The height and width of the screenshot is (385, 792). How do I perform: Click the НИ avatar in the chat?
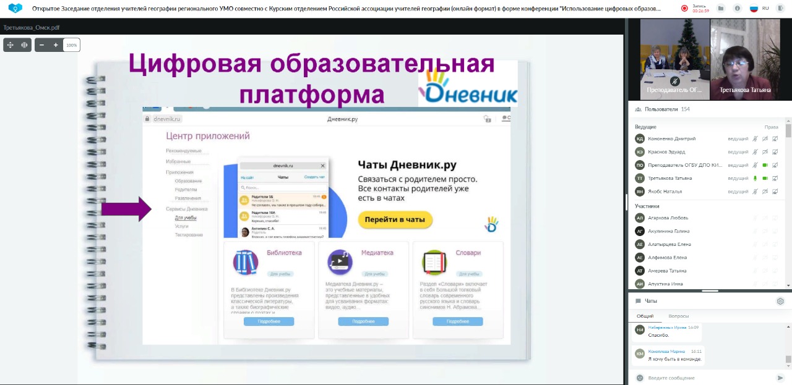coord(640,330)
